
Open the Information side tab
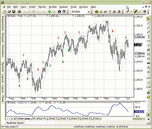click(3, 50)
